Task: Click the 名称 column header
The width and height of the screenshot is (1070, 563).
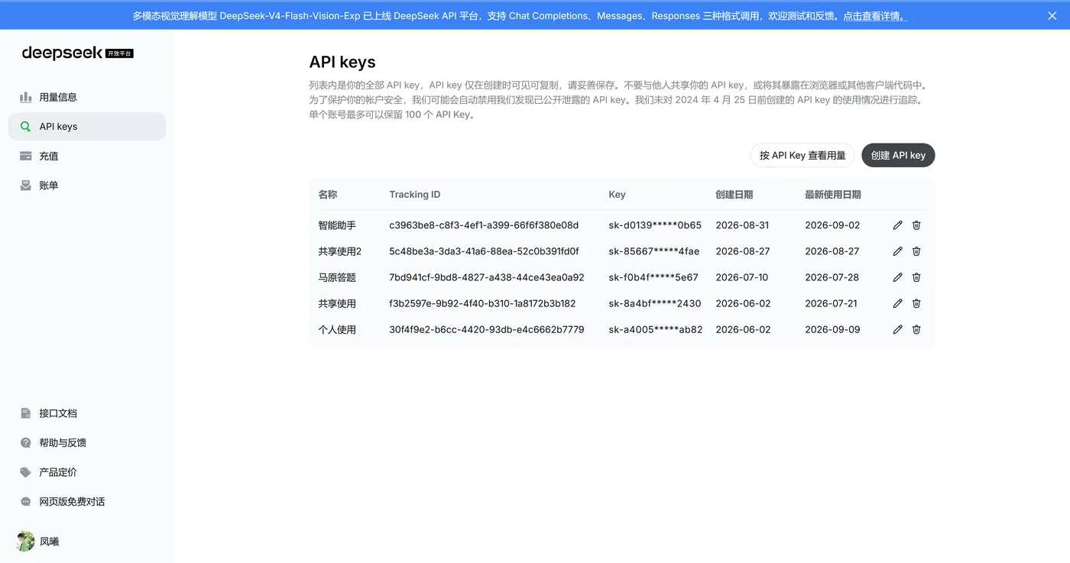Action: [328, 195]
